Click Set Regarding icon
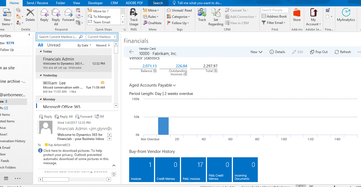 pos(216,13)
